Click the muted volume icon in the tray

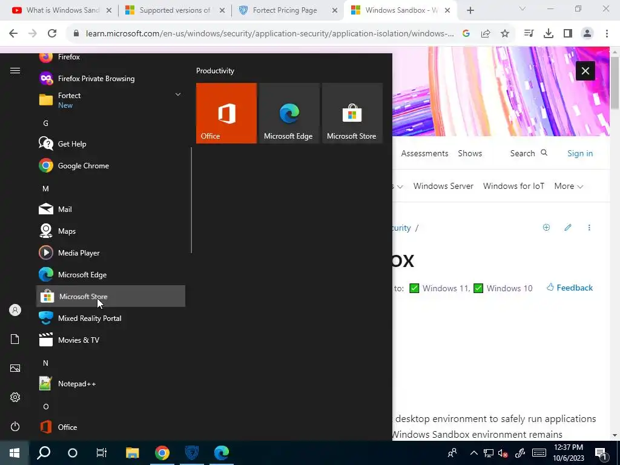(x=503, y=453)
